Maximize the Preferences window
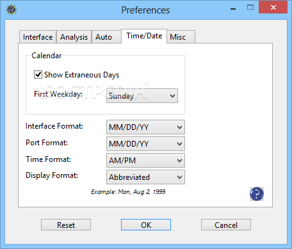 (x=250, y=8)
